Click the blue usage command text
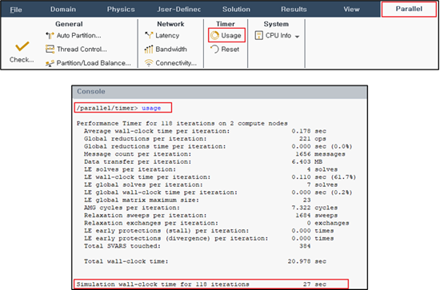 point(151,108)
